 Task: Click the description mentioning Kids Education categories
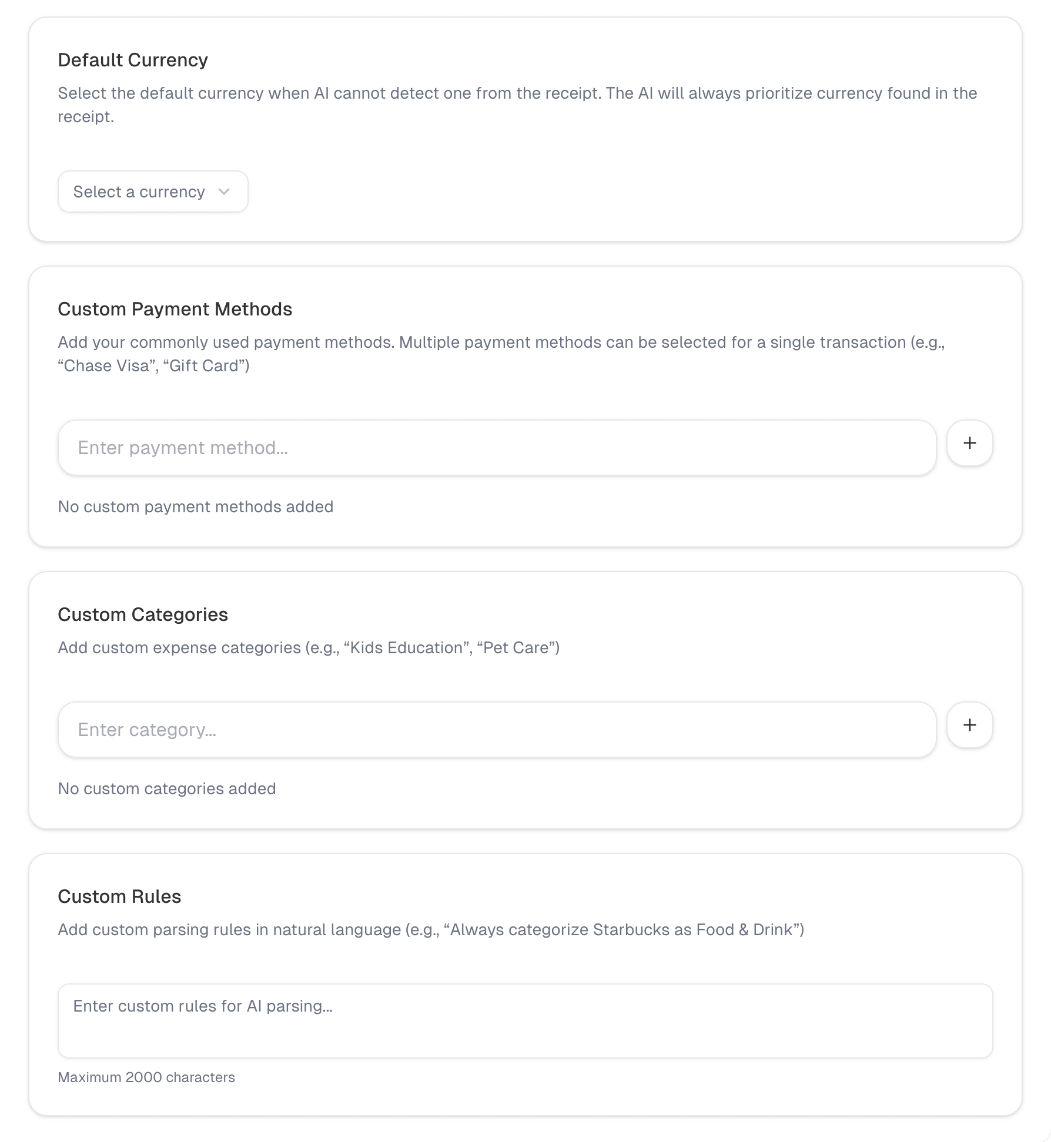click(x=309, y=647)
